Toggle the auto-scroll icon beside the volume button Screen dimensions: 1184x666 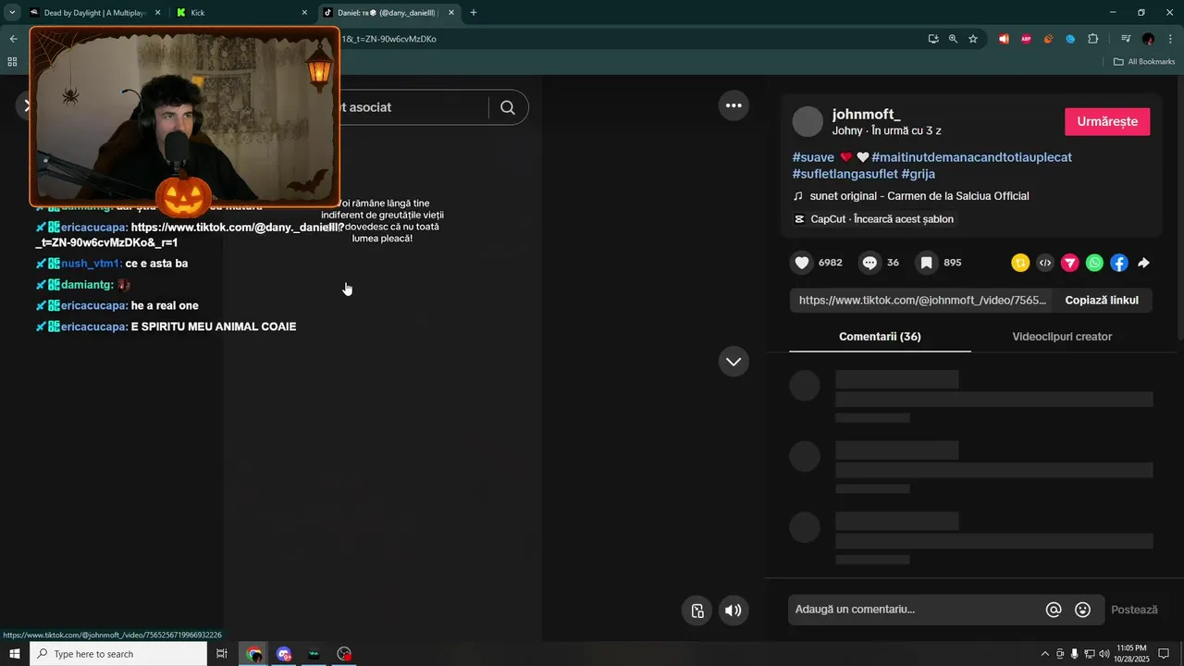pyautogui.click(x=697, y=610)
